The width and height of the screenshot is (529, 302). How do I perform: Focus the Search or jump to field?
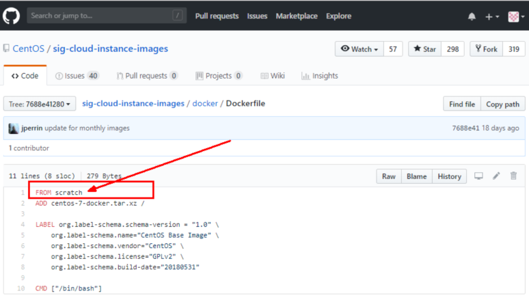[x=107, y=16]
